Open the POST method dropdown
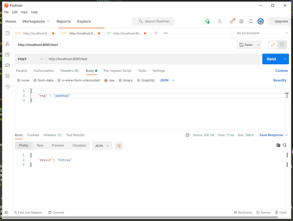The image size is (293, 221). coord(30,59)
